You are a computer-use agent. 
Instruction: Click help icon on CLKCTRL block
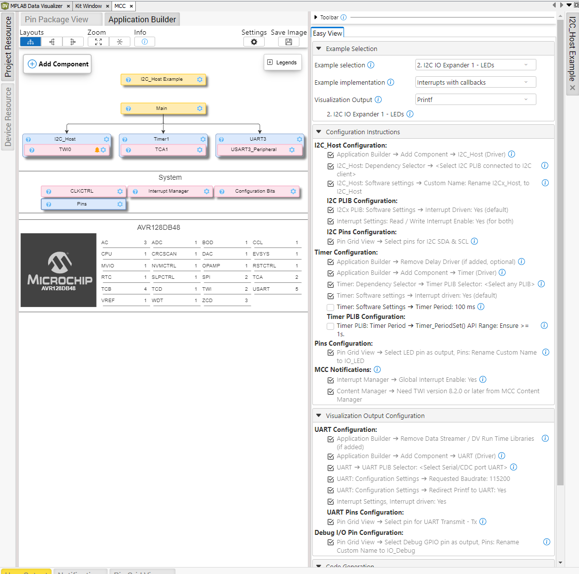coord(49,192)
